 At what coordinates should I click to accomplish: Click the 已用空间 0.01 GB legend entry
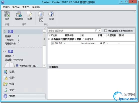click(26, 66)
